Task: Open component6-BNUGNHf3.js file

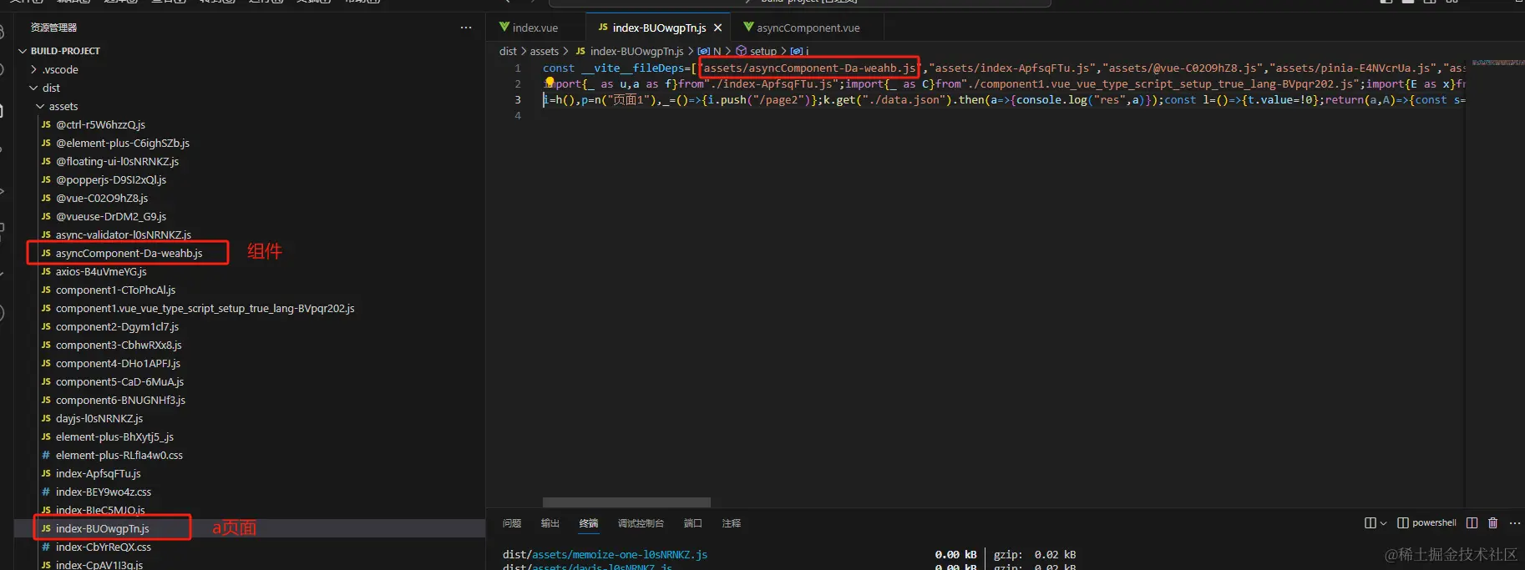Action: pos(120,400)
